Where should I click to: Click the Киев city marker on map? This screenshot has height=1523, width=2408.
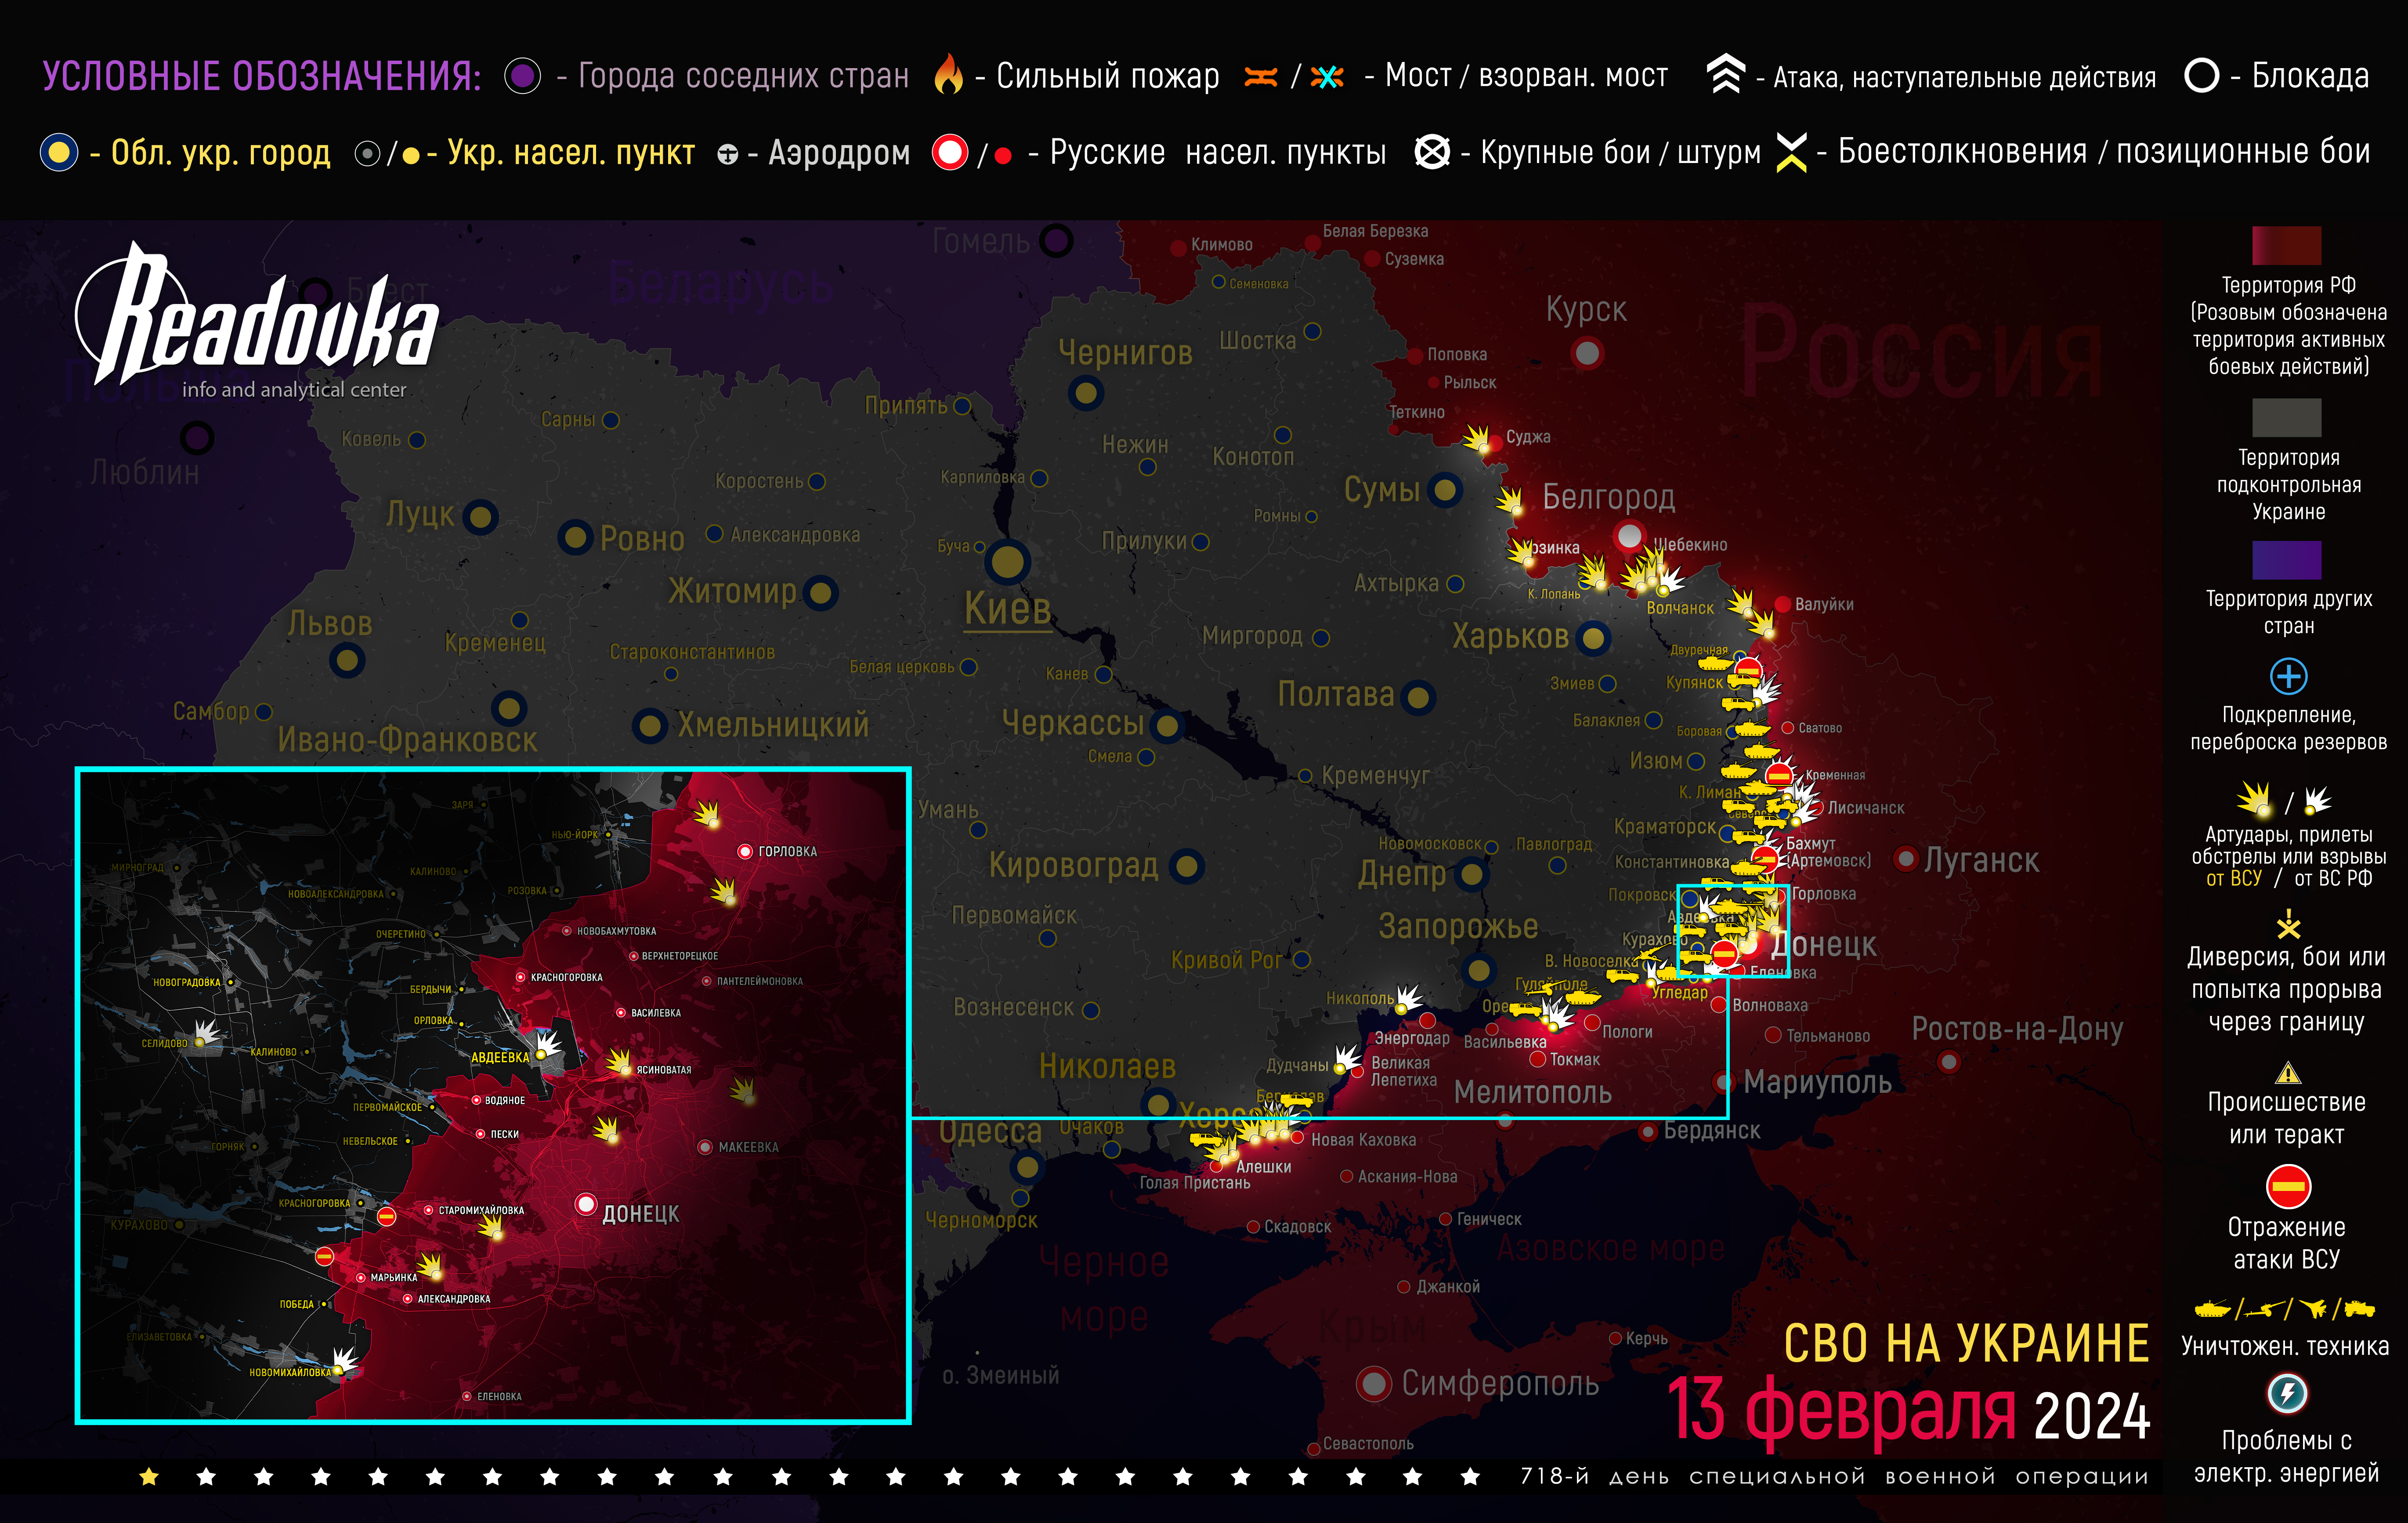1008,562
